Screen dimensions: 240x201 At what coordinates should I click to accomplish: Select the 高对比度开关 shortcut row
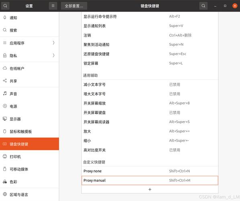click(150, 150)
